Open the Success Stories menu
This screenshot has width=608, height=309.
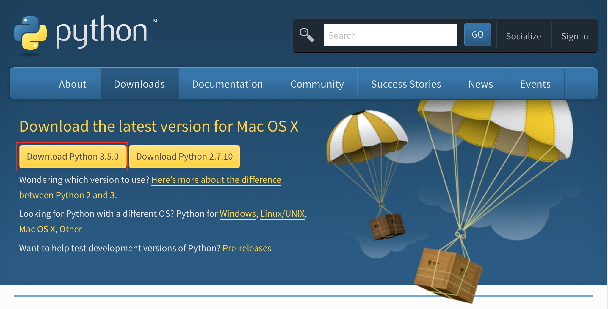pyautogui.click(x=406, y=84)
